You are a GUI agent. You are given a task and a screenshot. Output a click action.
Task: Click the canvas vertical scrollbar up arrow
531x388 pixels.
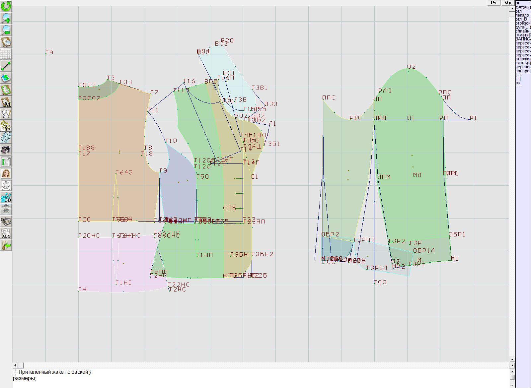click(512, 8)
